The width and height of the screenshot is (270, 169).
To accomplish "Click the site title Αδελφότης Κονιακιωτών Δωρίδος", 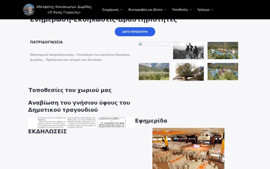I will (x=64, y=7).
